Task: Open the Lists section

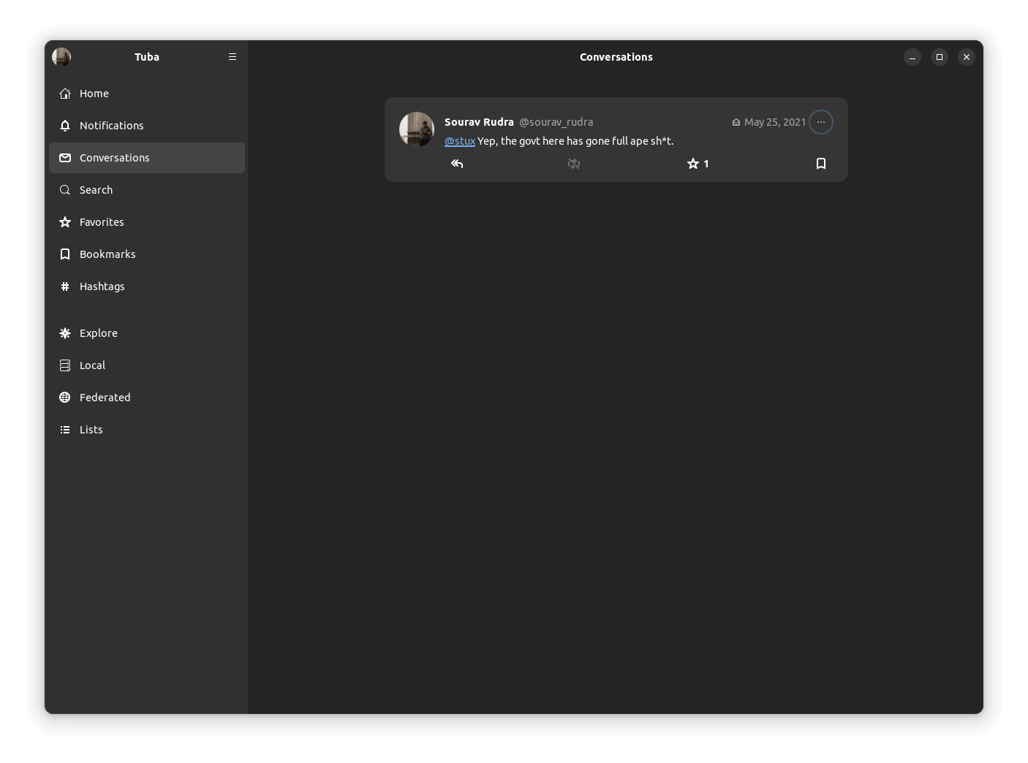Action: point(90,430)
